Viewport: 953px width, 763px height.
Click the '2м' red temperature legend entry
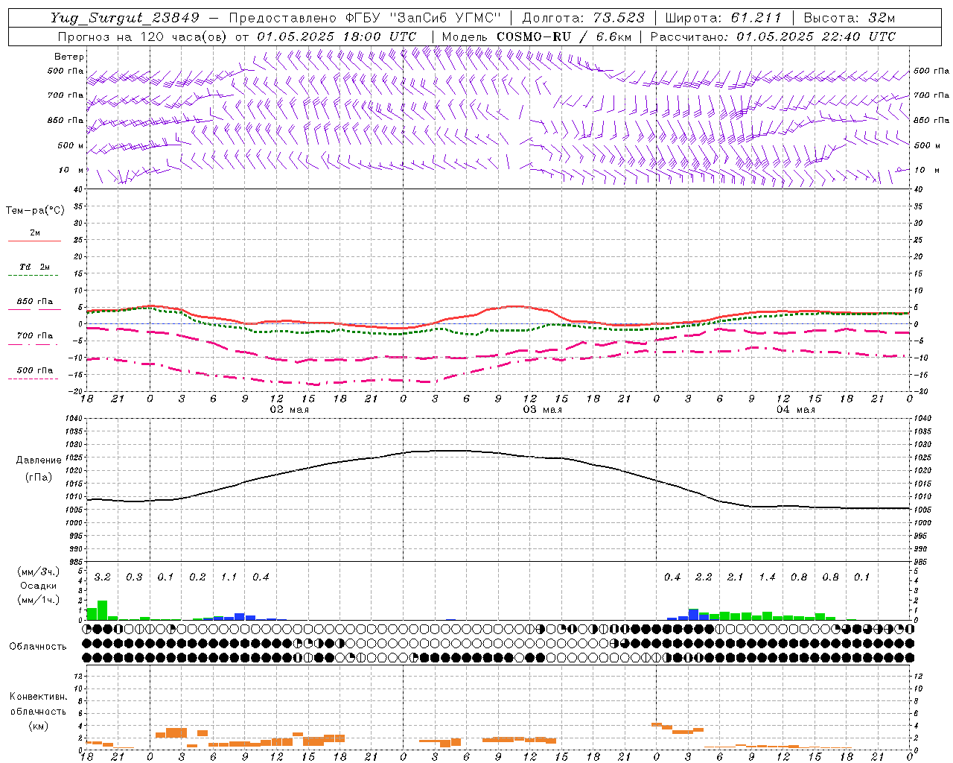click(x=35, y=233)
